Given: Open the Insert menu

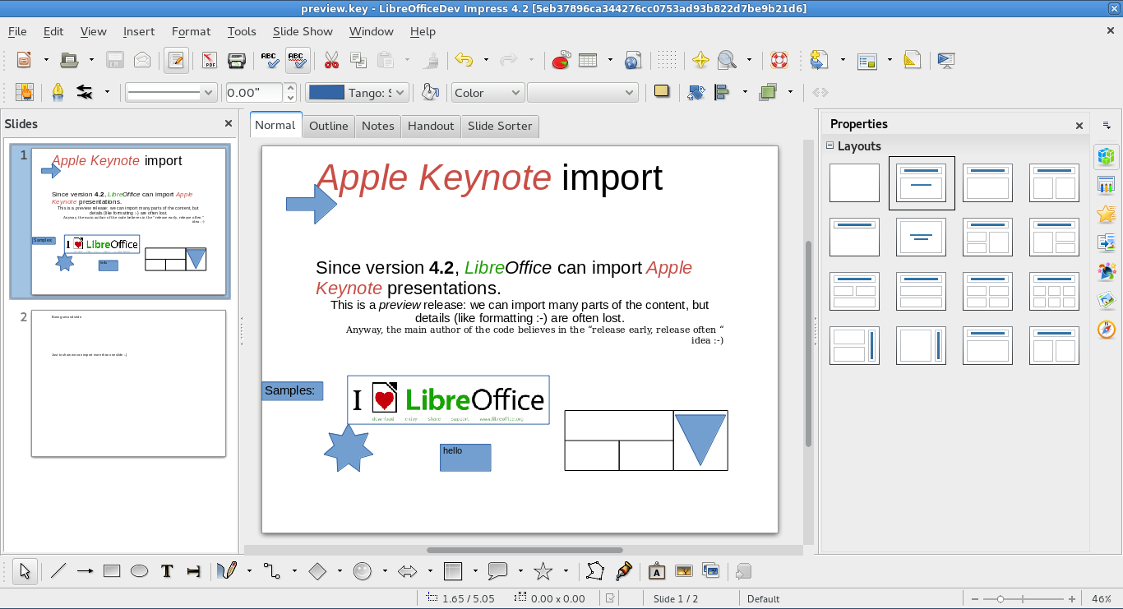Looking at the screenshot, I should point(139,31).
